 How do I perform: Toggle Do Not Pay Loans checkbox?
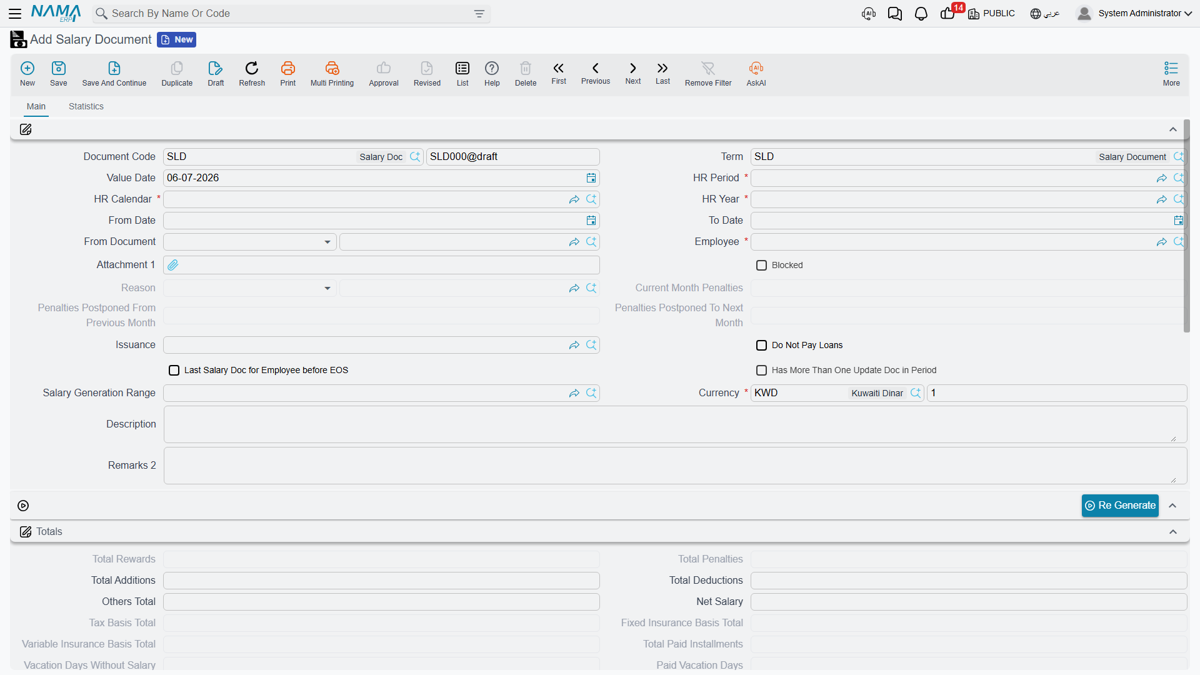coord(761,346)
